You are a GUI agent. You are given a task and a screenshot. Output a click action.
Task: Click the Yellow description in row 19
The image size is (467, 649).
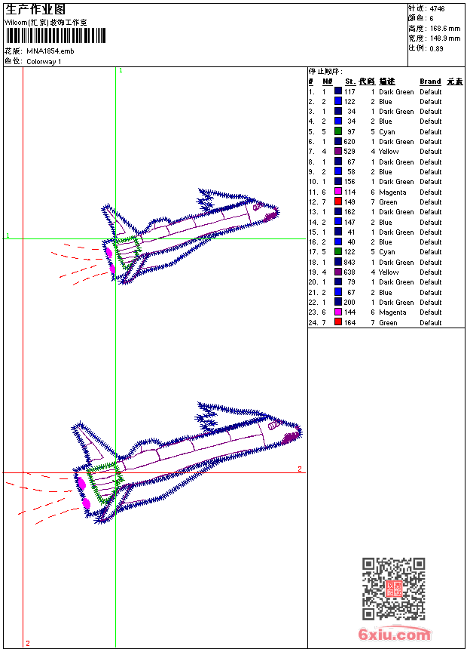[389, 272]
